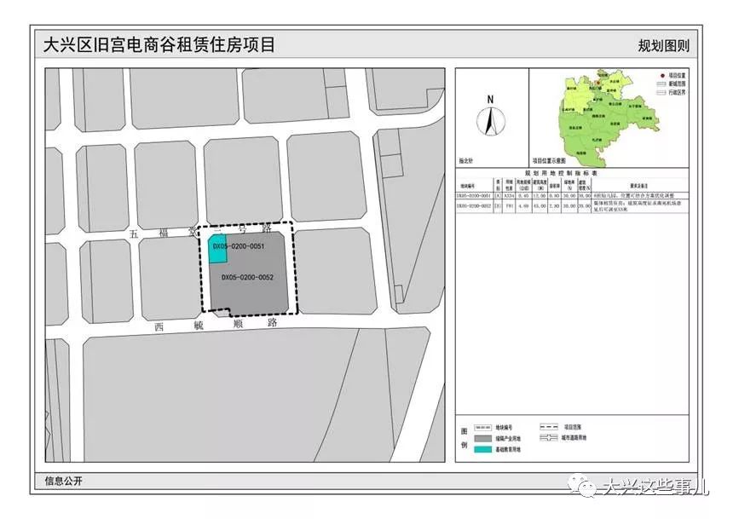The image size is (733, 519).
Task: Click the teal DX05-0200-0051 parcel on the map
Action: pos(216,247)
